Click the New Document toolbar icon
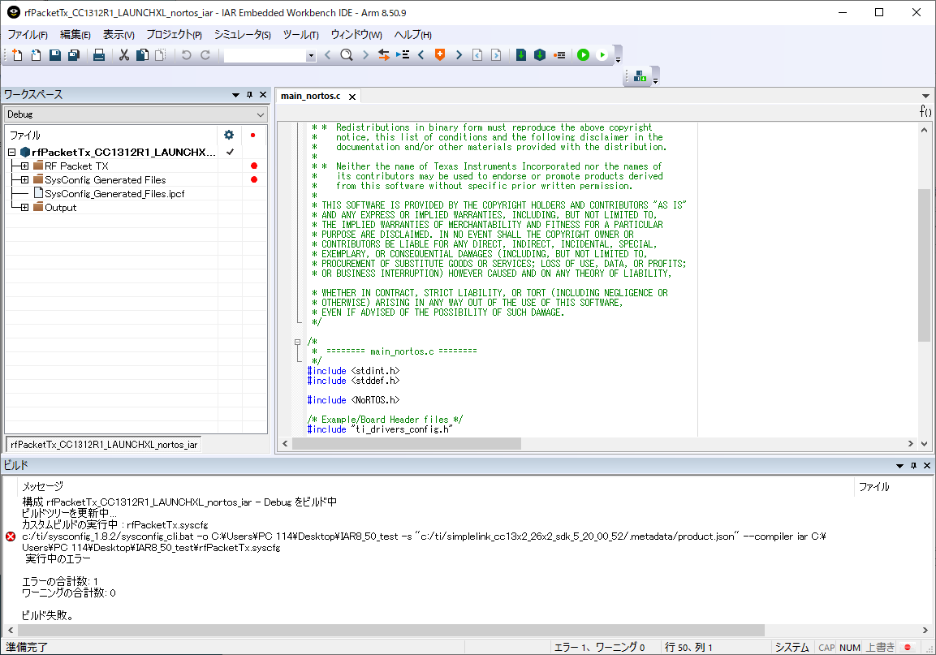 (x=17, y=55)
